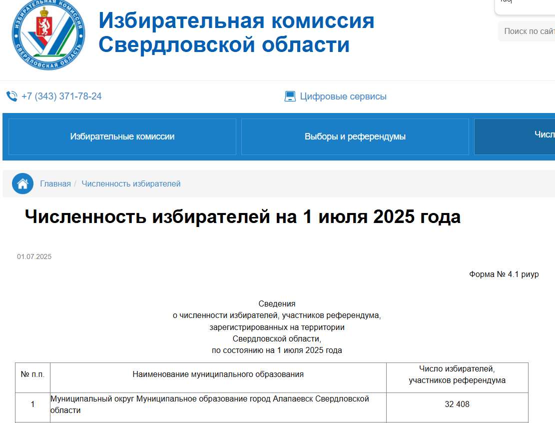Select the date 01.07.2025
555x423 pixels.
pos(34,256)
